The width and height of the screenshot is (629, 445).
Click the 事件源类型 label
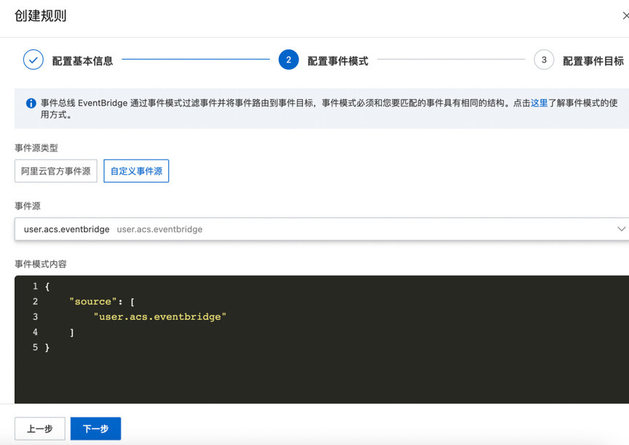(36, 148)
